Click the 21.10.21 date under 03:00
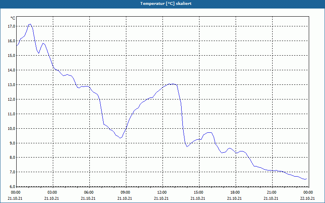The image size is (325, 203). tap(52, 199)
